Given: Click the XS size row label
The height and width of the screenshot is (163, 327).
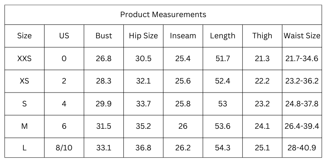Looking at the screenshot, I should click(x=25, y=81).
